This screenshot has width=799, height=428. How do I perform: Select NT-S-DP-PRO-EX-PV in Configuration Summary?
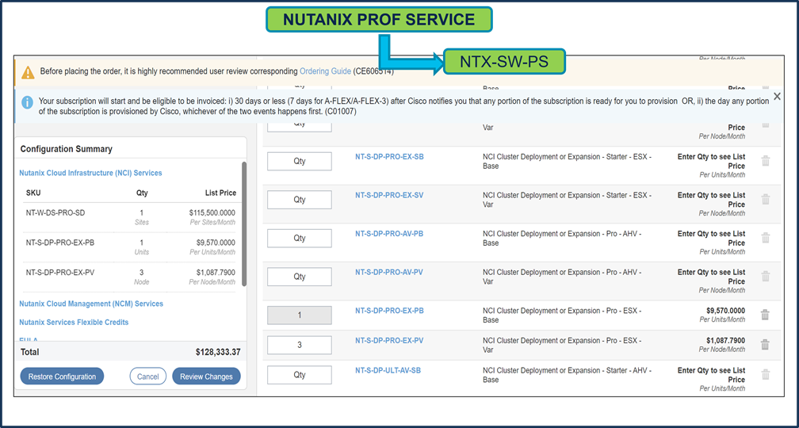[x=60, y=272]
